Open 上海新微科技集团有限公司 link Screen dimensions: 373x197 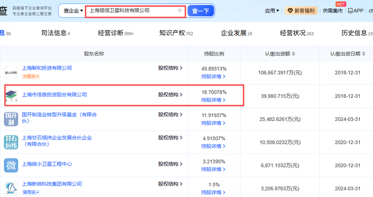pyautogui.click(x=52, y=184)
